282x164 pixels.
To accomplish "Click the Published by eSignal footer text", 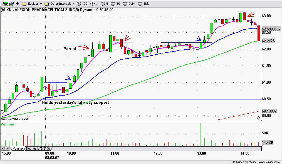I will [x=257, y=162].
